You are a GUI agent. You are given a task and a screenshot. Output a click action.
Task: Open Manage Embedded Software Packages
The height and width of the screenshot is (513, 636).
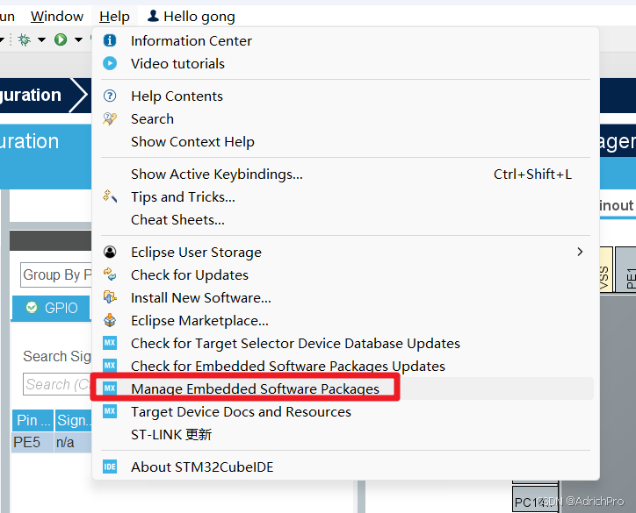pos(346,388)
